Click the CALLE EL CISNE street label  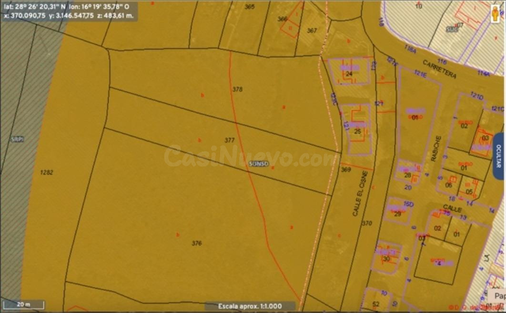tap(360, 194)
